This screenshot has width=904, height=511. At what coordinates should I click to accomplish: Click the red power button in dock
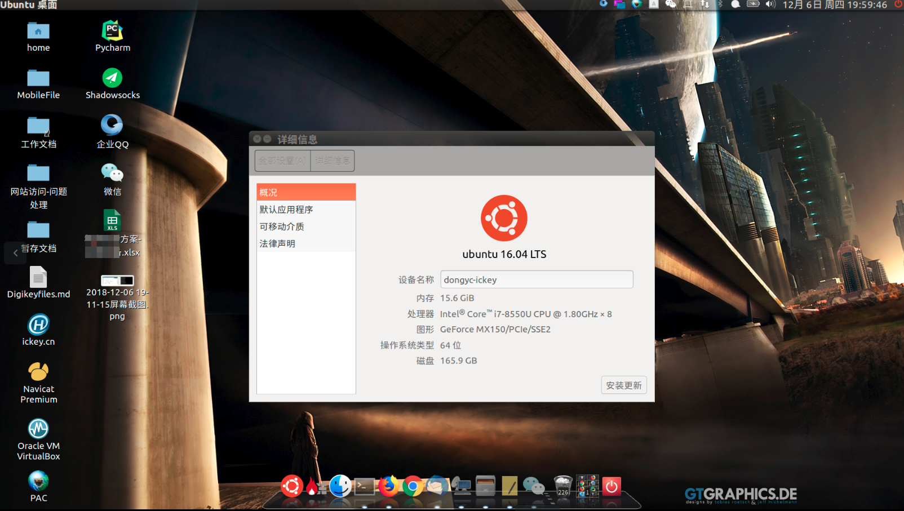pos(611,486)
